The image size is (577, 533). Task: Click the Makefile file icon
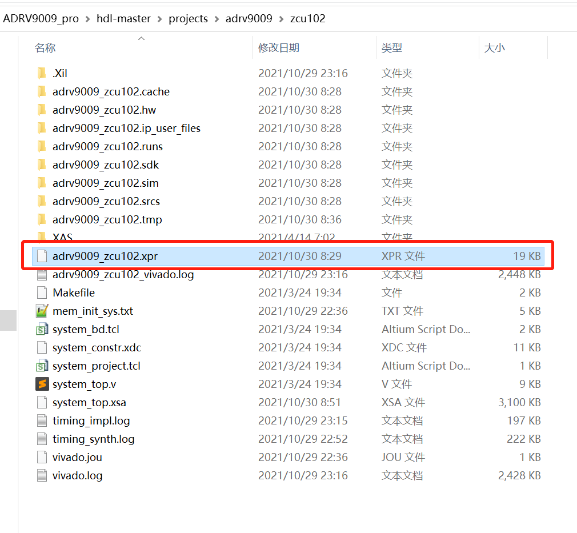click(x=42, y=292)
